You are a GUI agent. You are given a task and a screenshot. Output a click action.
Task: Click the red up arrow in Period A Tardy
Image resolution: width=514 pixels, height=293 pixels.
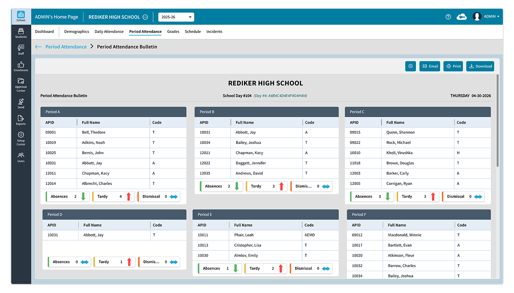point(128,197)
